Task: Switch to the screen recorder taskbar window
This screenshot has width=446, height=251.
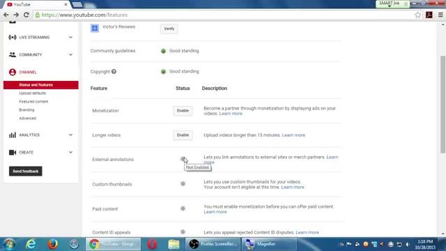Action: tap(213, 244)
